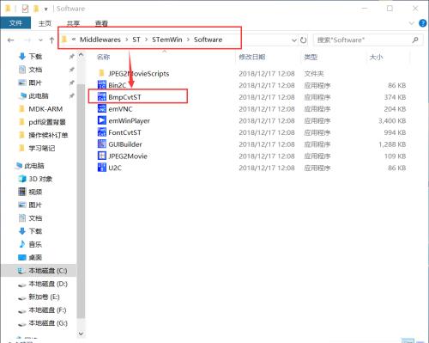Open address bar history dropdown
The height and width of the screenshot is (343, 429).
(293, 40)
